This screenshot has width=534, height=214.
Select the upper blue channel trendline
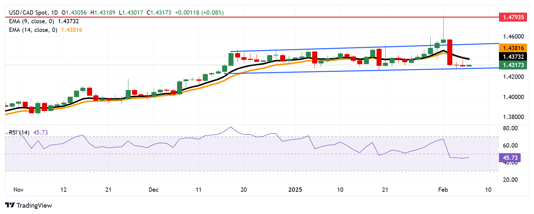365,48
